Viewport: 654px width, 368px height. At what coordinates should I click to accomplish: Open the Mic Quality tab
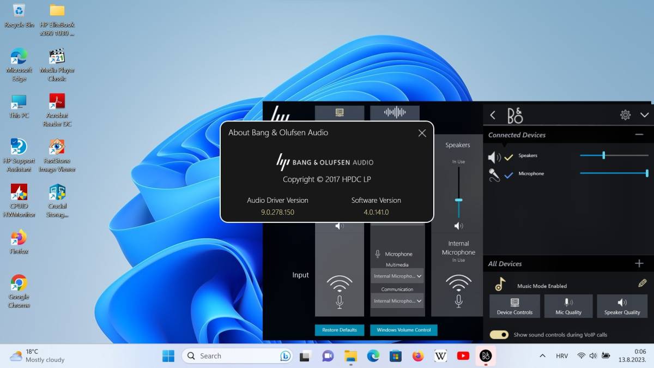[568, 306]
